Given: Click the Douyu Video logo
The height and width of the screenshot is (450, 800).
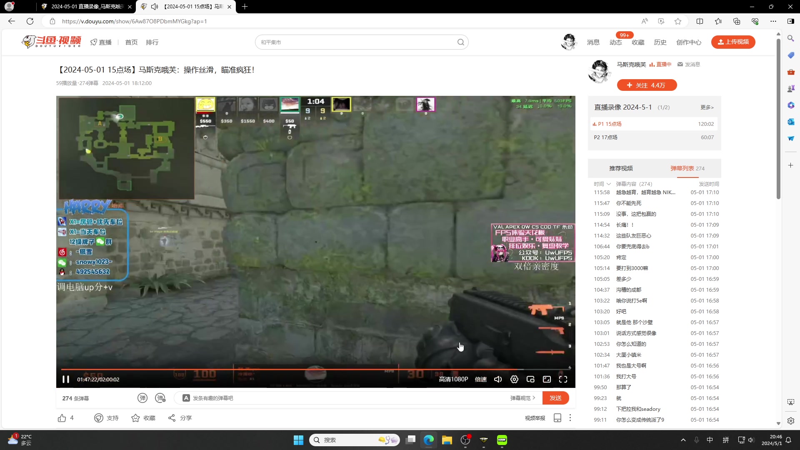Looking at the screenshot, I should (51, 42).
